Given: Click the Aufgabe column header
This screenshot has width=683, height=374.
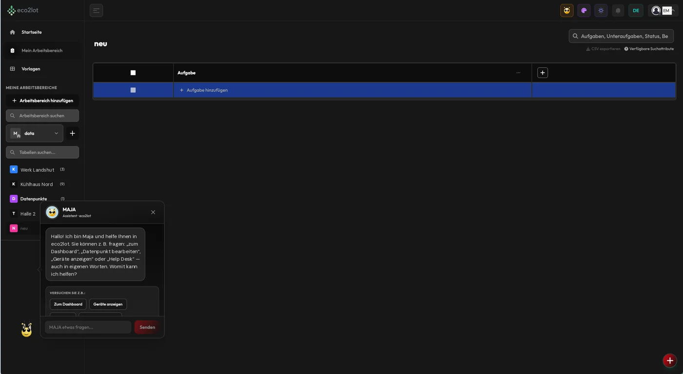Looking at the screenshot, I should tap(186, 73).
